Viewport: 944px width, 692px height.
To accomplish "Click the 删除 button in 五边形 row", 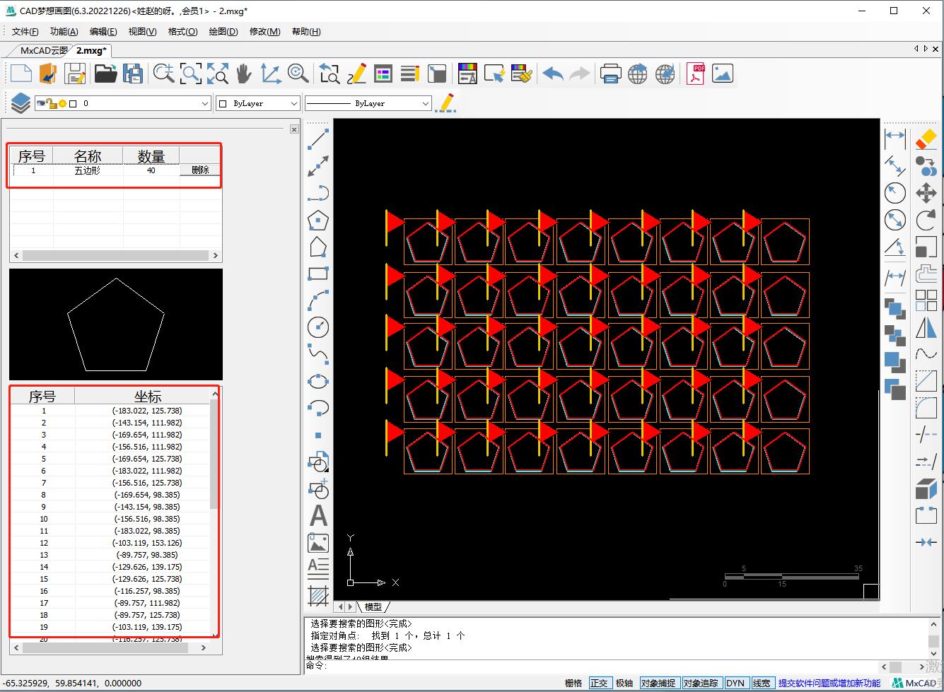I will click(200, 170).
